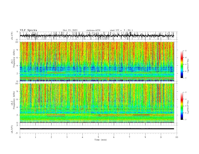The height and width of the screenshot is (154, 199).
Task: Click the '-7' label on ch.1 colorbar
Action: 185,78
